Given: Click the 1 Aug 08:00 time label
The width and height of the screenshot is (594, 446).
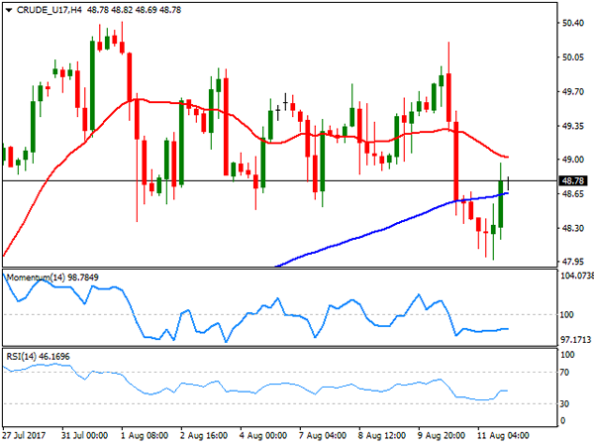Looking at the screenshot, I should [x=145, y=435].
